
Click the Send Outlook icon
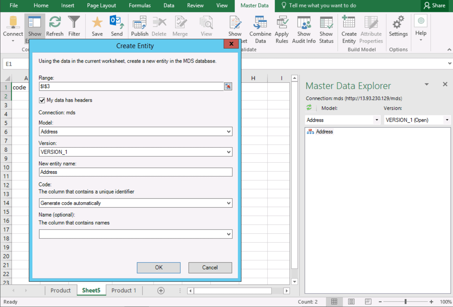[x=117, y=22]
